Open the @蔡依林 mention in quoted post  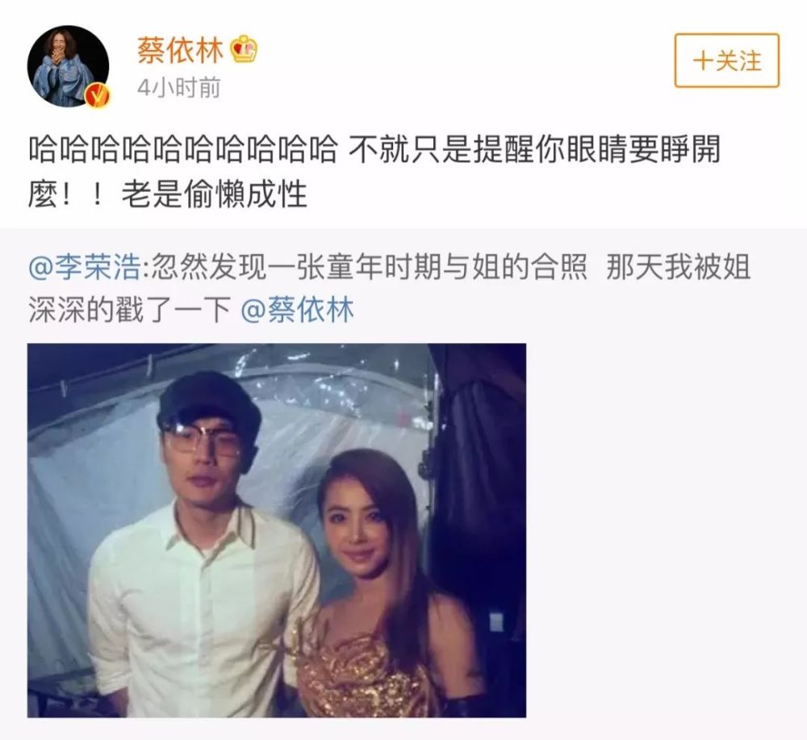(298, 310)
